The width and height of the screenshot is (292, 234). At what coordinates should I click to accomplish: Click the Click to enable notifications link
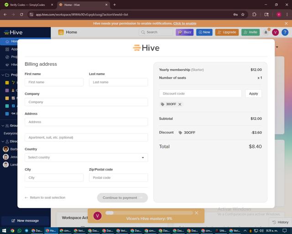pyautogui.click(x=185, y=23)
